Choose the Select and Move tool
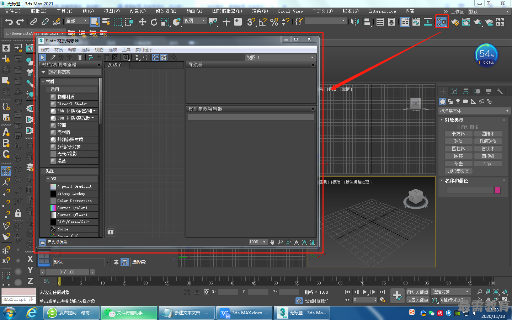The height and width of the screenshot is (320, 512). coord(143,22)
